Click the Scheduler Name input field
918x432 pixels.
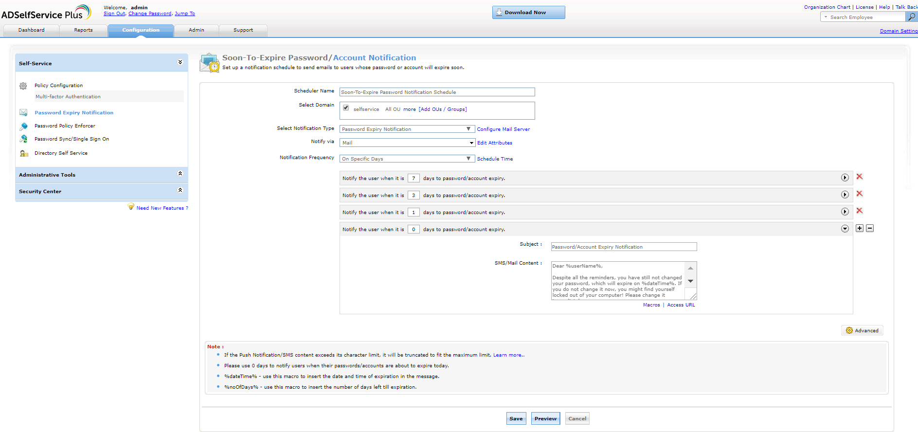[437, 92]
